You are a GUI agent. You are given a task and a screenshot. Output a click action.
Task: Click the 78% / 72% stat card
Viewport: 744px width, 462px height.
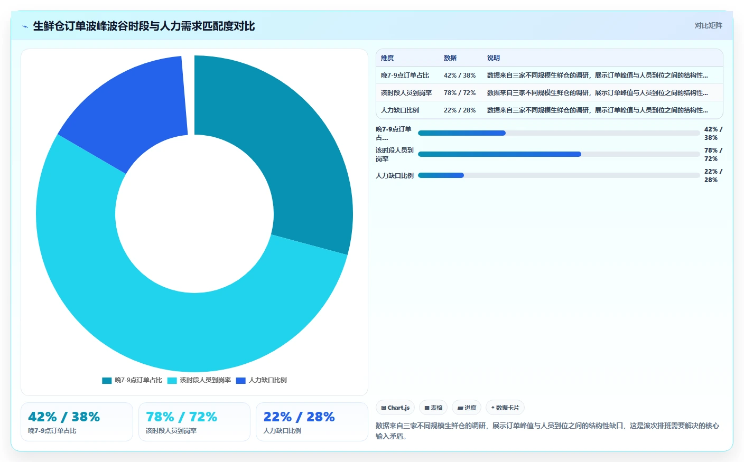coord(194,422)
